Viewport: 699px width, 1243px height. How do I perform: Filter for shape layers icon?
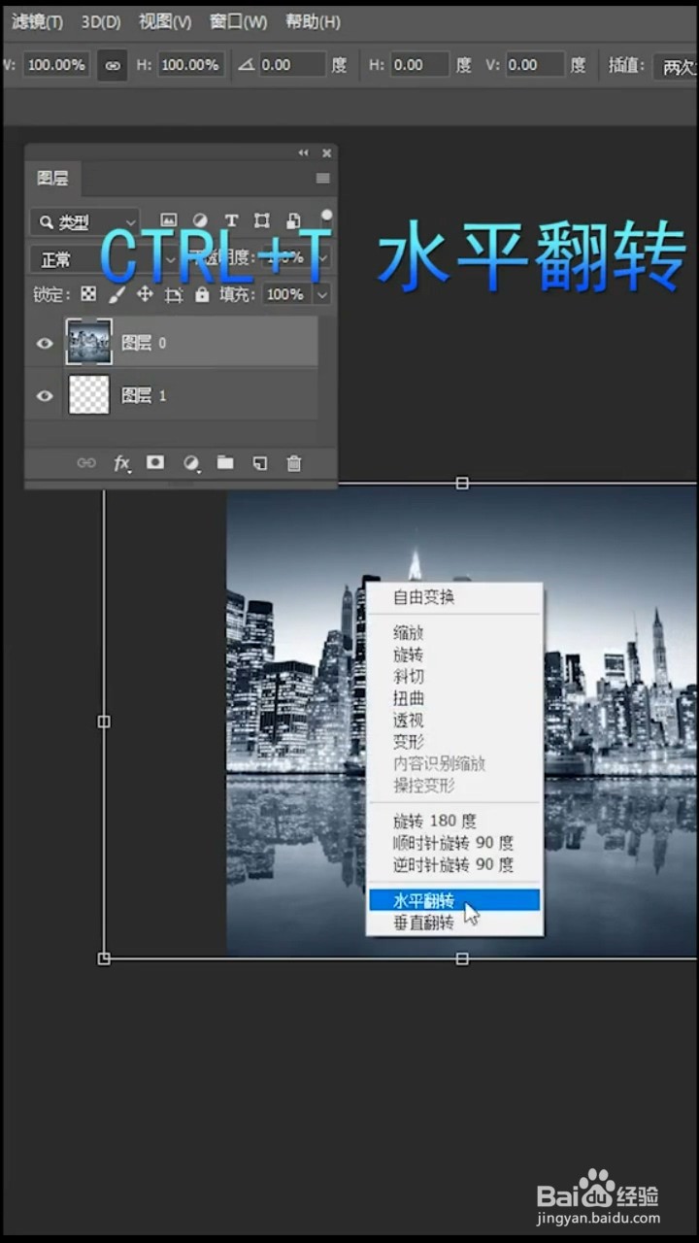click(262, 221)
